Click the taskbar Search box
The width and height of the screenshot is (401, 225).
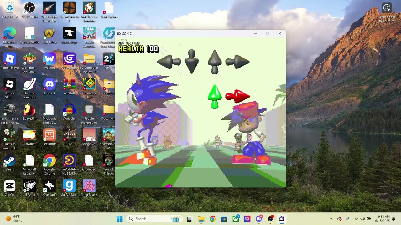point(154,219)
